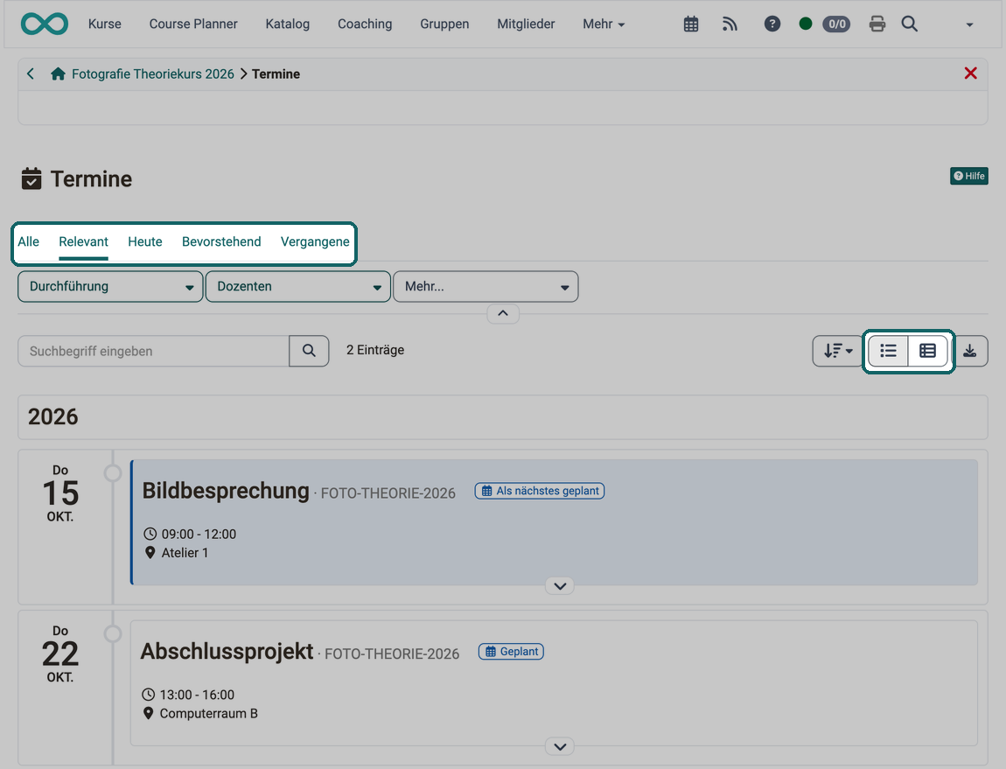The image size is (1006, 769).
Task: Select the Bevorstehend tab
Action: [x=221, y=242]
